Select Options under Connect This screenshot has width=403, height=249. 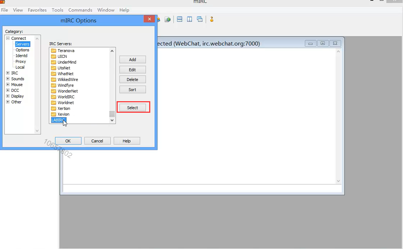(x=22, y=50)
